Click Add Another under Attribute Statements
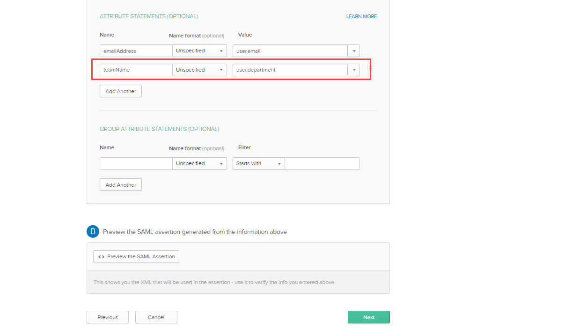The image size is (571, 336). click(x=121, y=91)
